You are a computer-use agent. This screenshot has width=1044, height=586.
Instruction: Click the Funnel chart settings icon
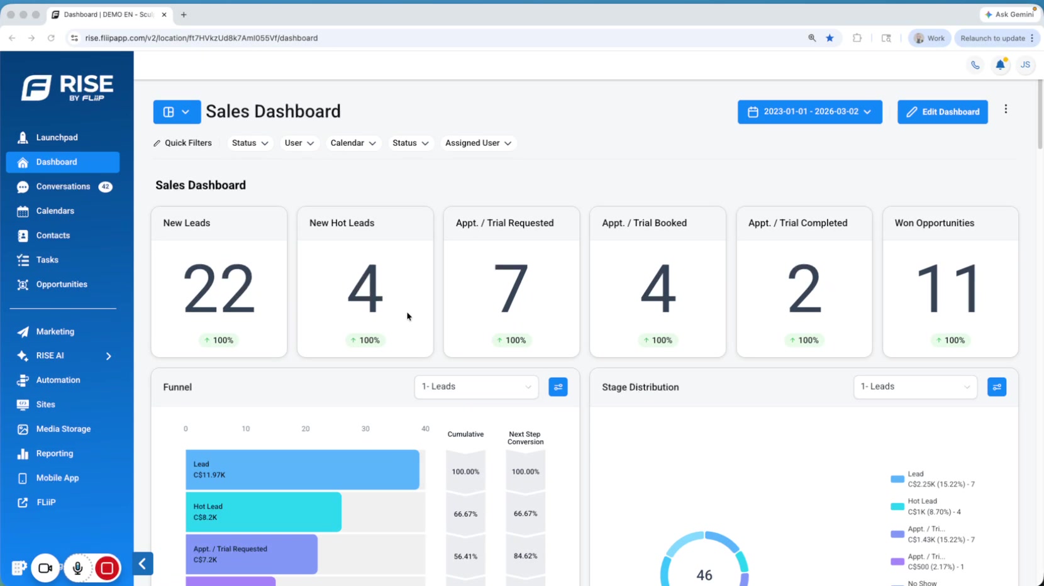pos(558,387)
